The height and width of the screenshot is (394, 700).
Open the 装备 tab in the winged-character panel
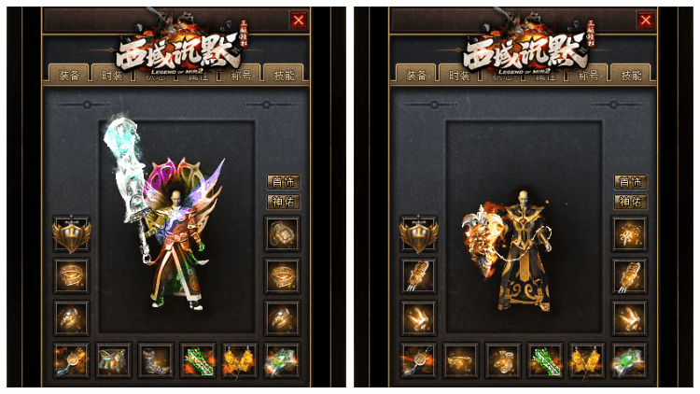coord(69,74)
